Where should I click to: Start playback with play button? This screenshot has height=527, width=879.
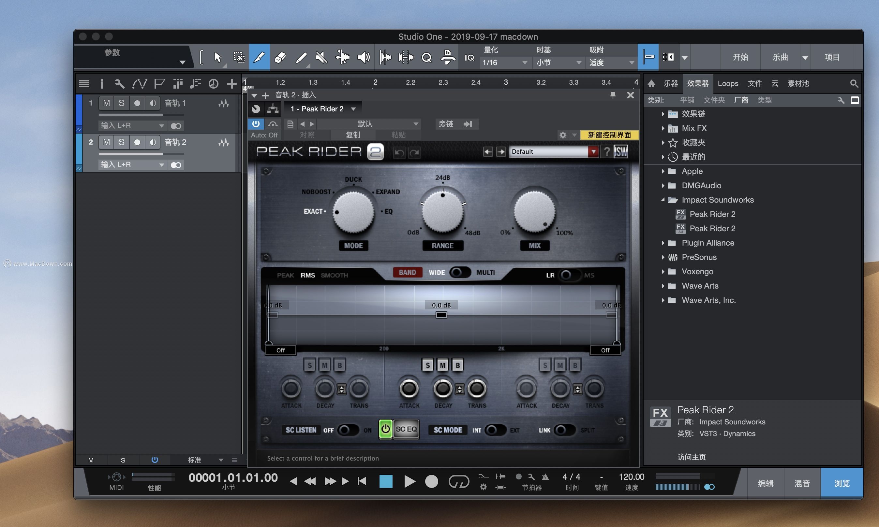point(410,481)
